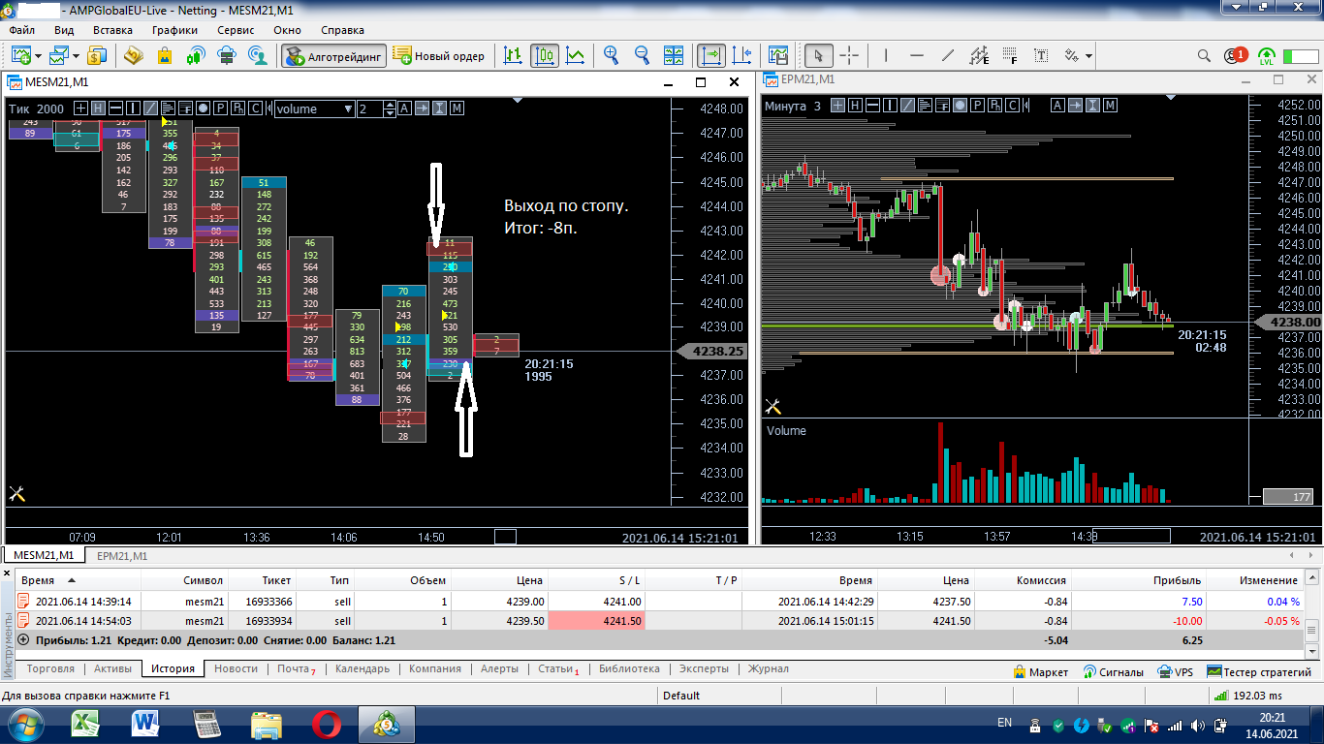Open Тестер стратегий
Viewport: 1324px width, 744px height.
pos(1259,671)
